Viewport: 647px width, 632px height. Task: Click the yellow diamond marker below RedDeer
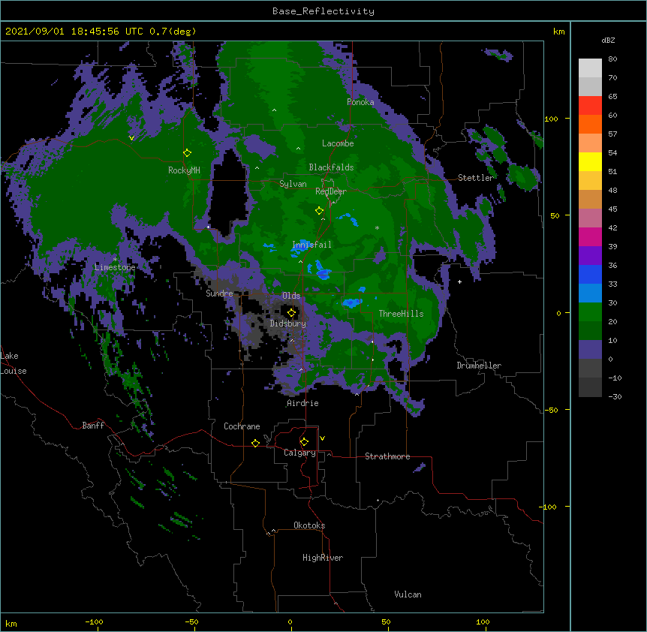[x=319, y=211]
